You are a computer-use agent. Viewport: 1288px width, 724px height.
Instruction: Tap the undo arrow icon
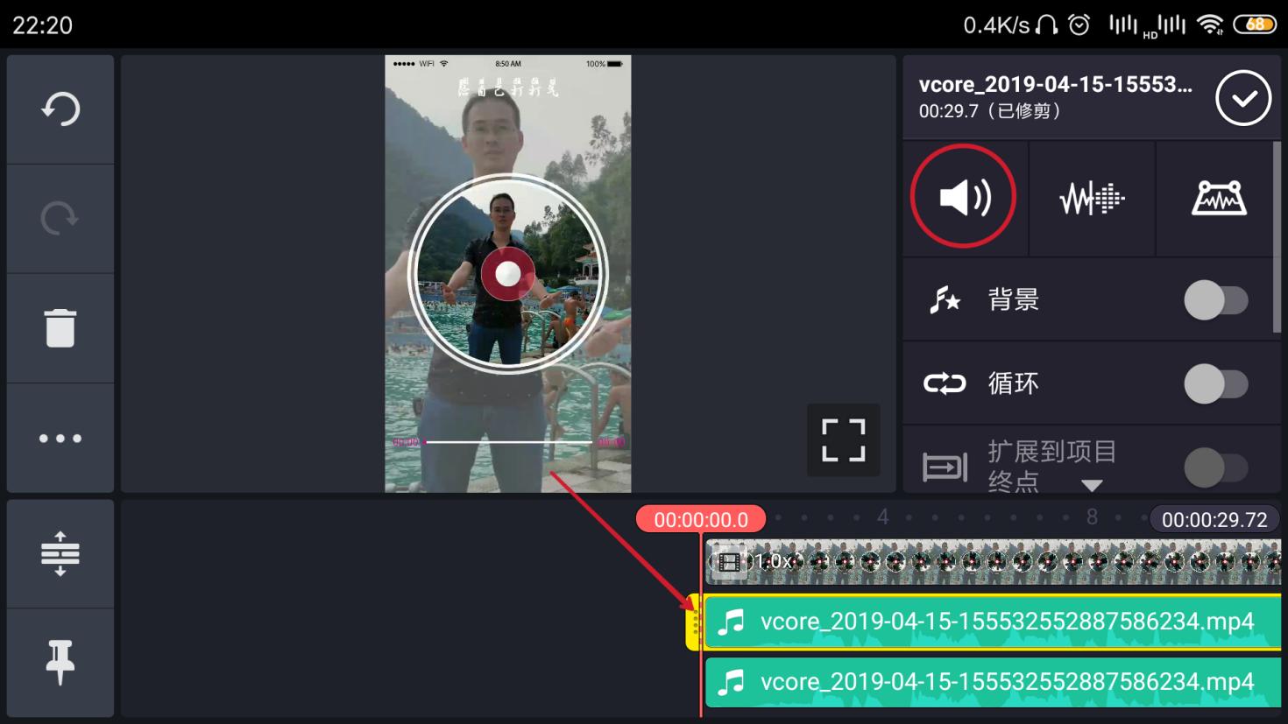coord(60,109)
